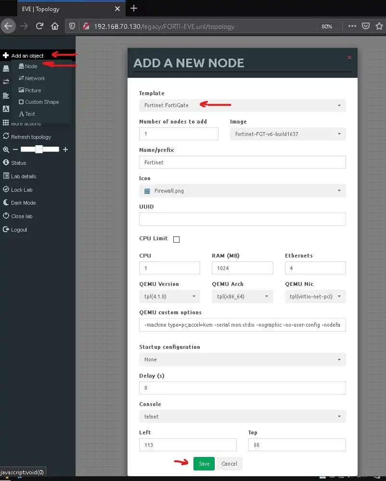
Task: Click the green Save button
Action: [204, 464]
